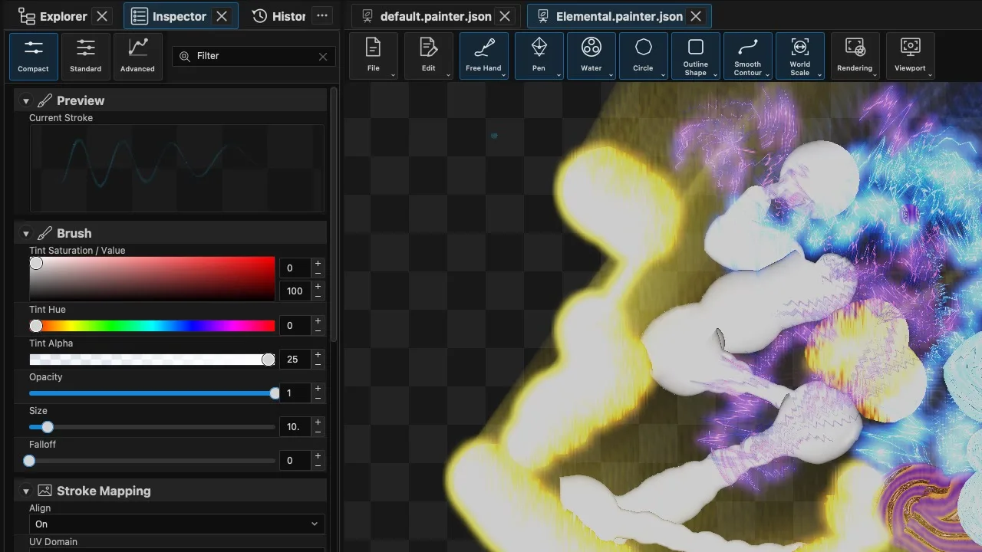
Task: Decrease the Size value with minus stepper
Action: (x=318, y=432)
